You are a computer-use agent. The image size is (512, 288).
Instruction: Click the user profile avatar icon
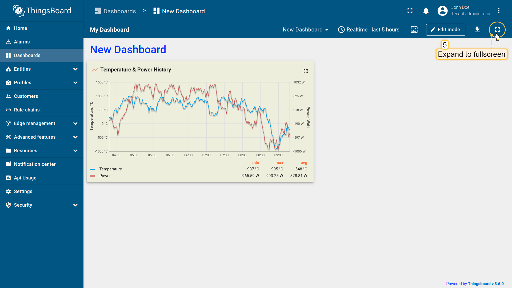pos(442,11)
